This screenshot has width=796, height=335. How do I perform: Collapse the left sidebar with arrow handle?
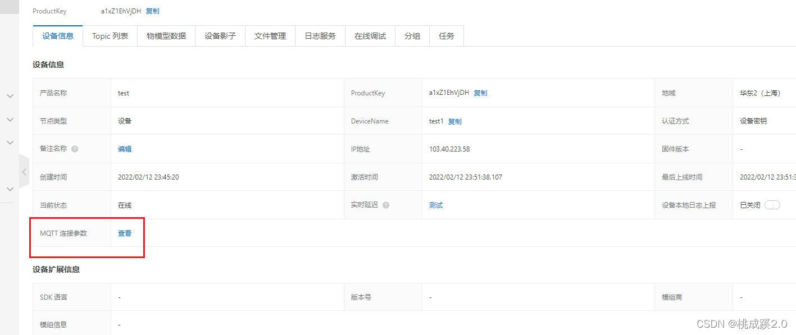(x=24, y=172)
